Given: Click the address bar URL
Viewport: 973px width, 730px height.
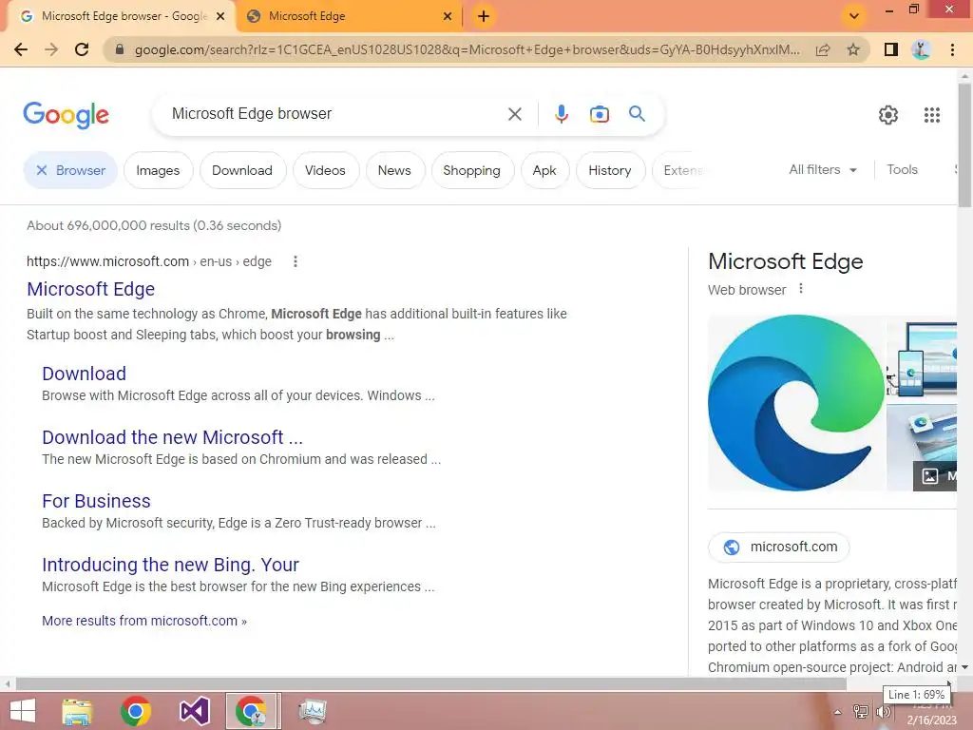Looking at the screenshot, I should (467, 49).
